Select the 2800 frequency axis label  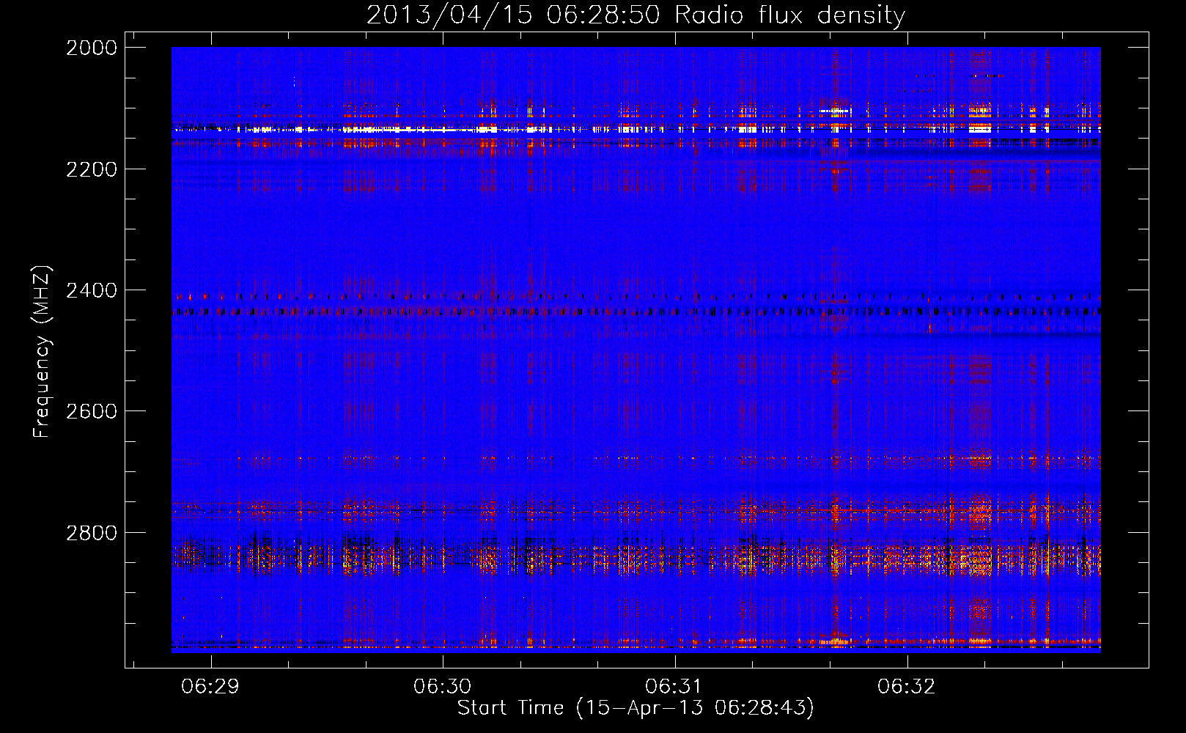92,532
